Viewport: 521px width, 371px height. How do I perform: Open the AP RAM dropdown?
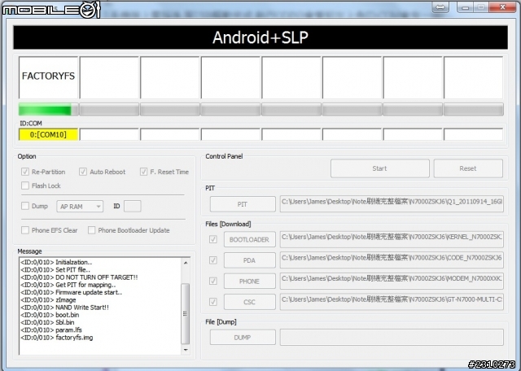pos(80,207)
